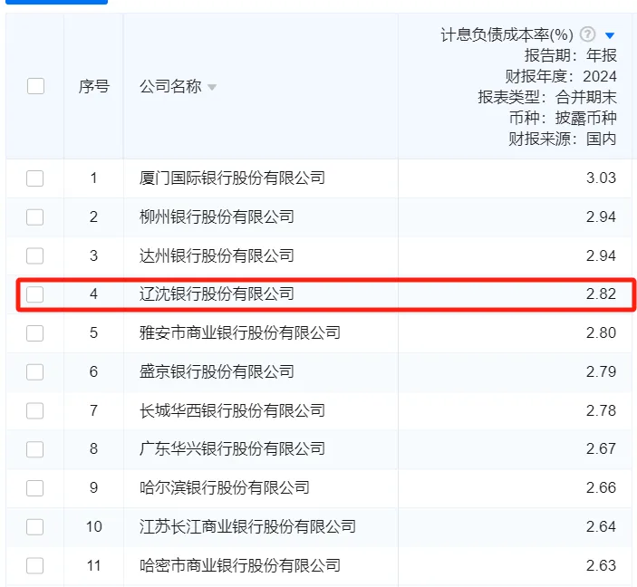Open company 厦门国际银行股份有限公司

click(x=232, y=178)
